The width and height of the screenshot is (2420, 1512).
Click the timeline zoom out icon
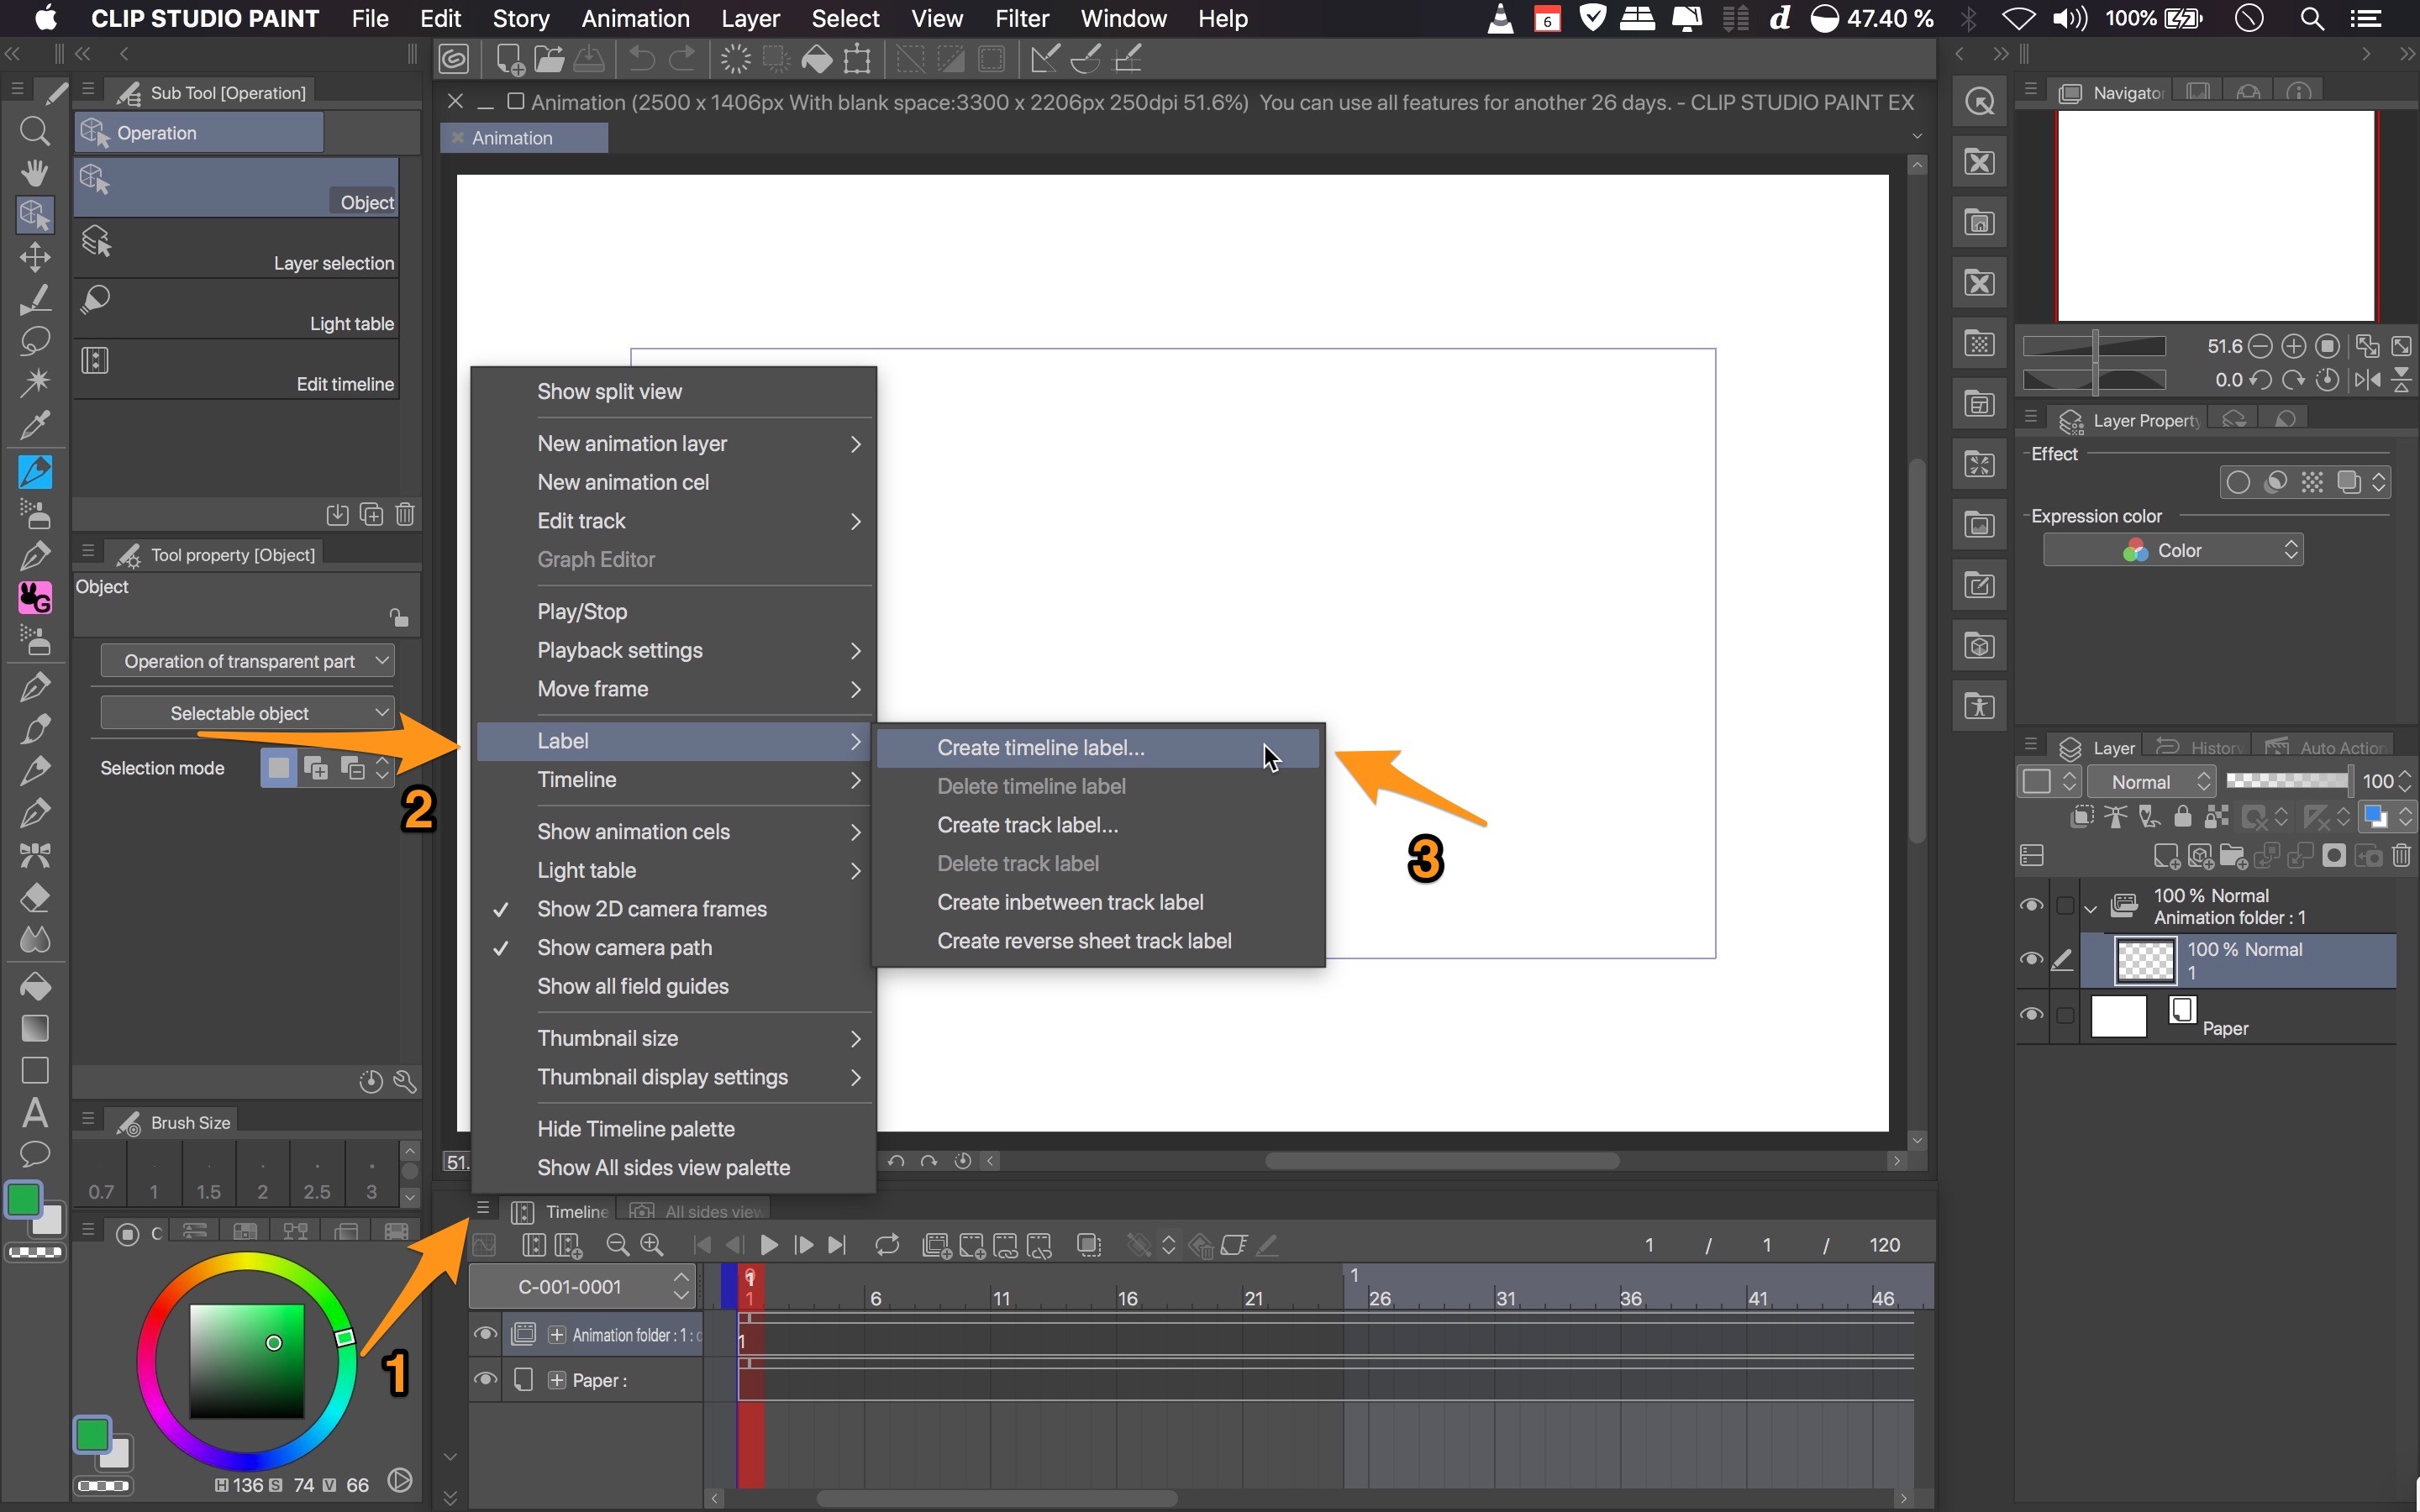[617, 1245]
